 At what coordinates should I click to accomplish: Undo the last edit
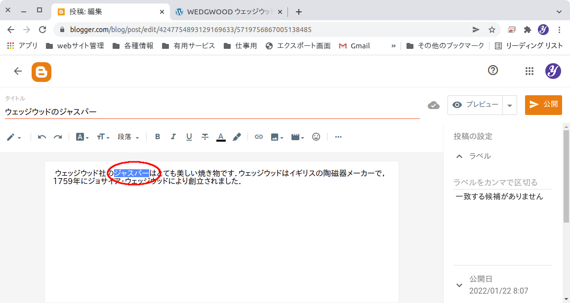42,137
